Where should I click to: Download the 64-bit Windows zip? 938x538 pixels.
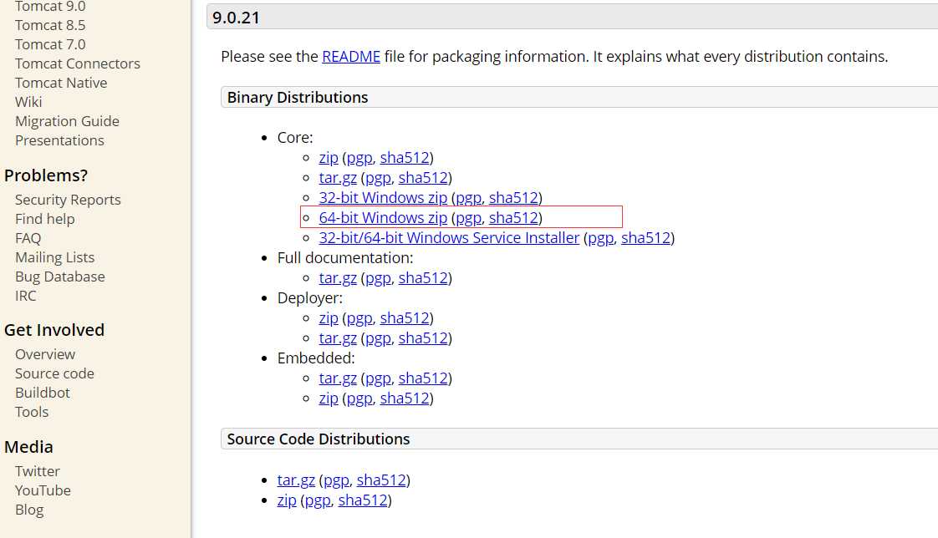383,218
